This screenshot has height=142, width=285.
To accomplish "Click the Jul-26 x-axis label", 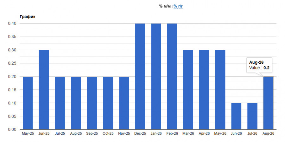I will tap(252, 134).
